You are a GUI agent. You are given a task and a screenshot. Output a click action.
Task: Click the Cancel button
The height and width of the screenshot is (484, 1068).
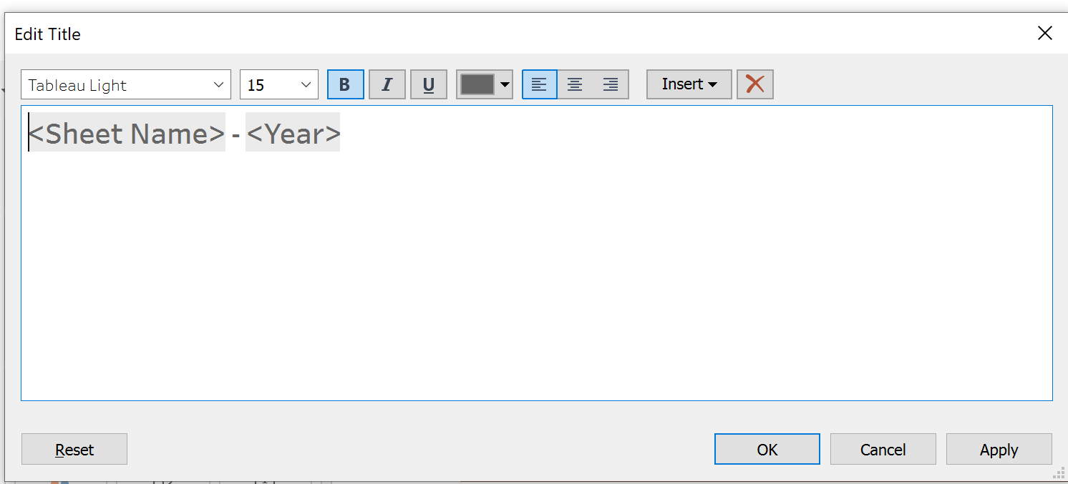click(x=883, y=450)
